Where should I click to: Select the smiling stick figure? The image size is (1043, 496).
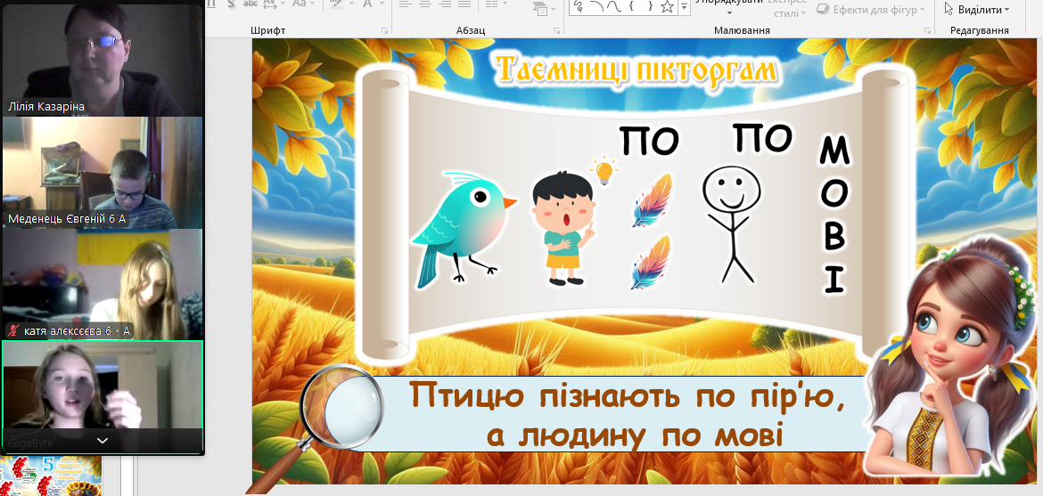[x=732, y=224]
